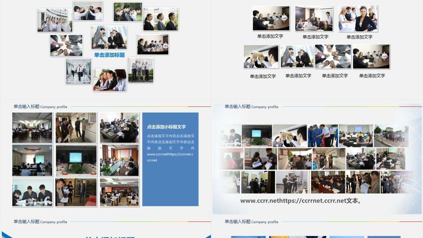423x238 pixels.
Task: Click overhead huddle photo in top-right slide
Action: (333, 56)
